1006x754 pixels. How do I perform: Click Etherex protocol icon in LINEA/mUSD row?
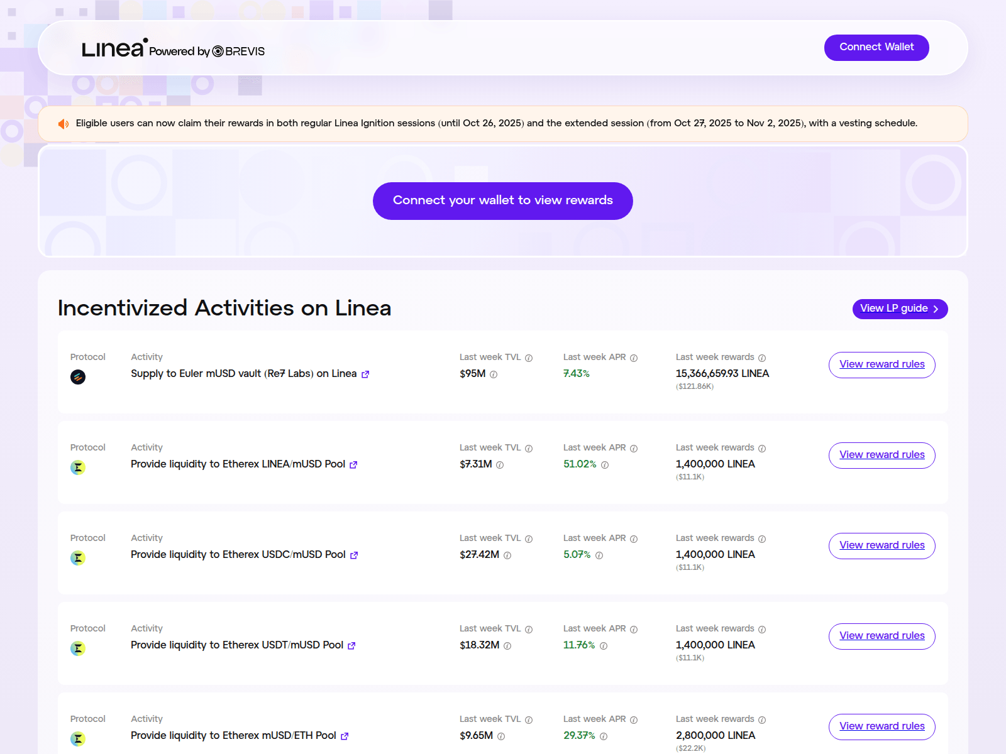pos(78,467)
